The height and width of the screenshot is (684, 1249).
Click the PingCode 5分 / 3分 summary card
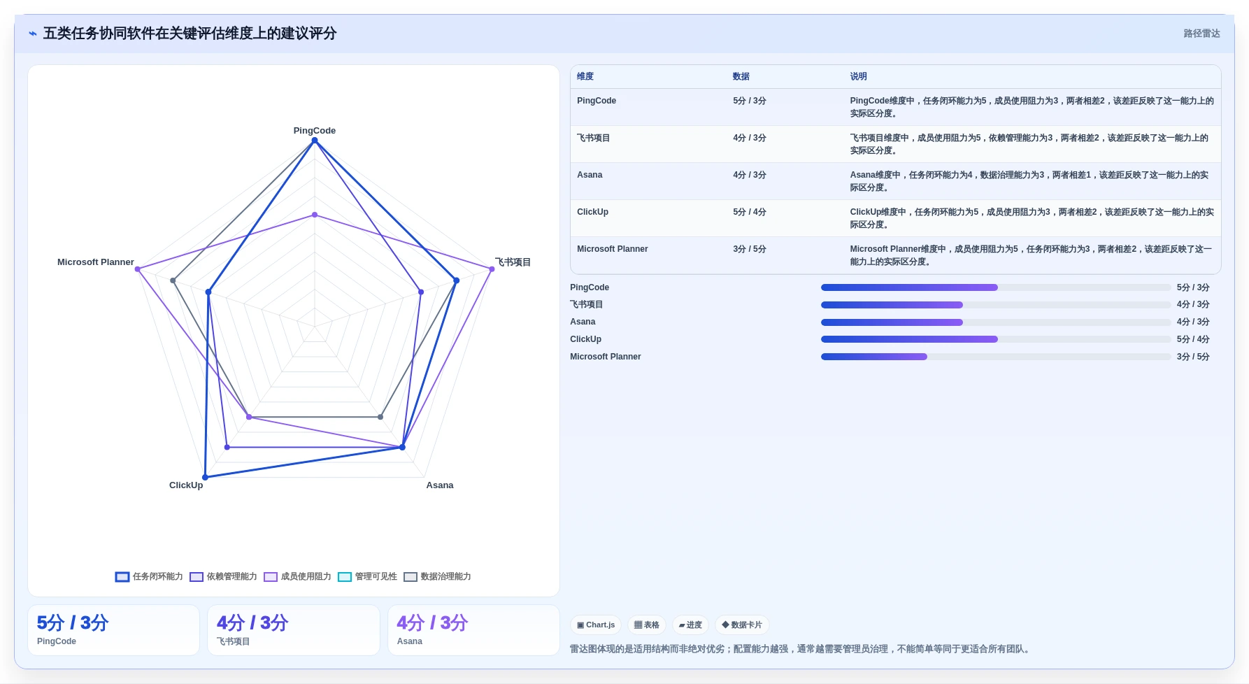tap(113, 630)
